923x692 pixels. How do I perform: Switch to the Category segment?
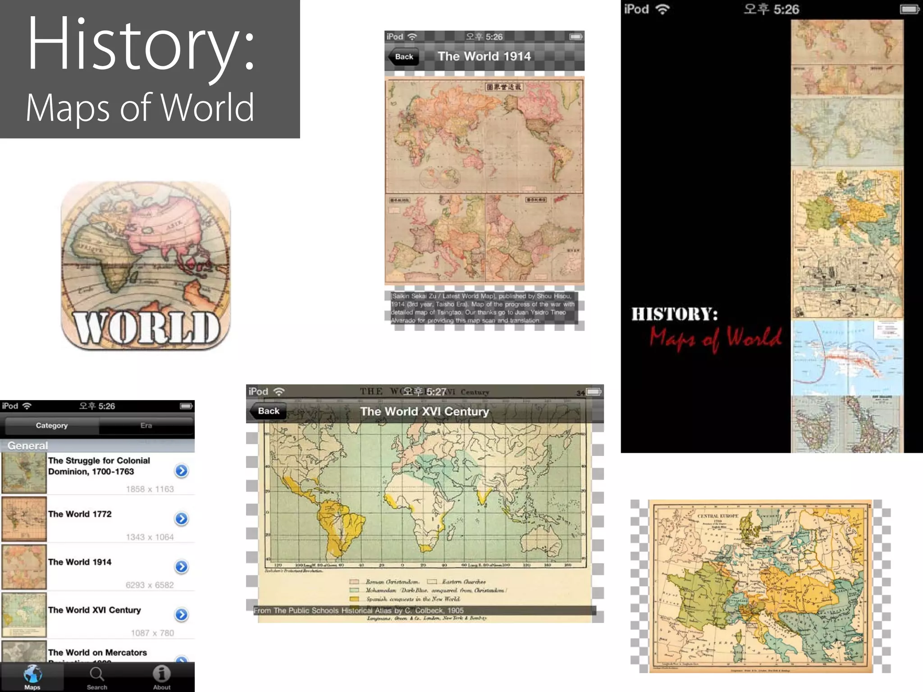(51, 425)
